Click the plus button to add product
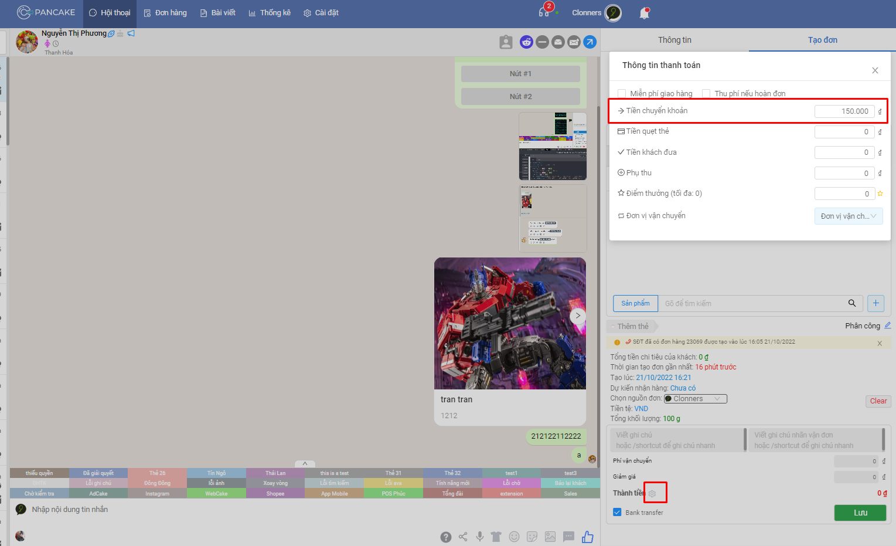Image resolution: width=896 pixels, height=546 pixels. [x=875, y=303]
